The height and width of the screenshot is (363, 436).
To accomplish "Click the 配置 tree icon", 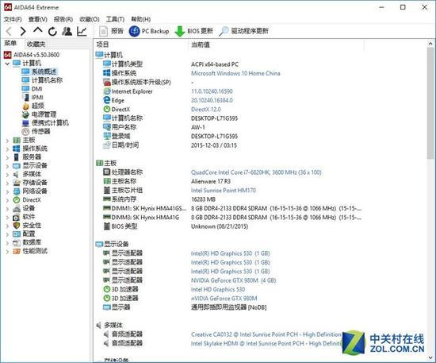I will pos(17,234).
